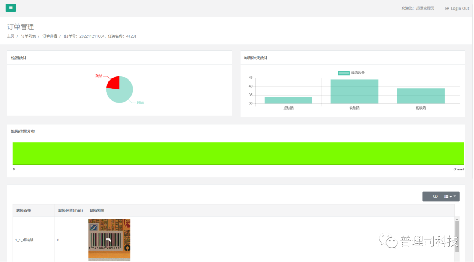Sort by the 缺陷位置(mm) column header
This screenshot has height=262, width=474.
coord(70,210)
